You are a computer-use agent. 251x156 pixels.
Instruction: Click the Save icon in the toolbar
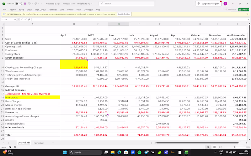[25, 3]
